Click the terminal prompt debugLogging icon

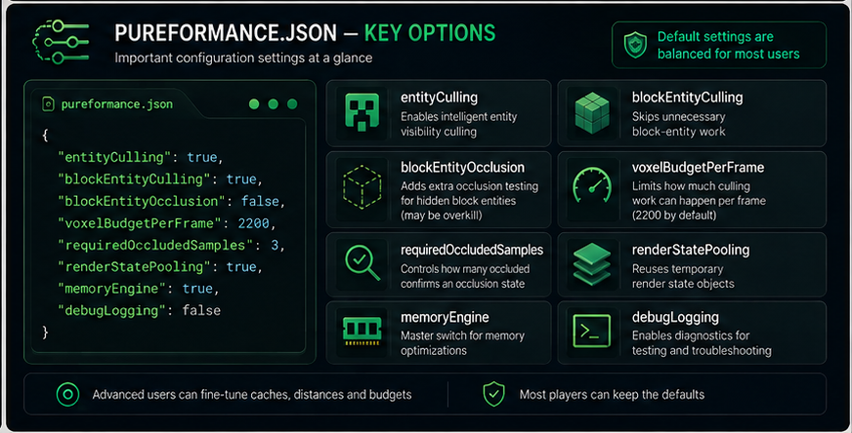tap(592, 331)
